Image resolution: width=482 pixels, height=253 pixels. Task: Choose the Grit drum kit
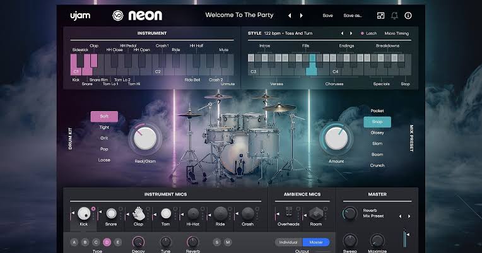pos(104,138)
